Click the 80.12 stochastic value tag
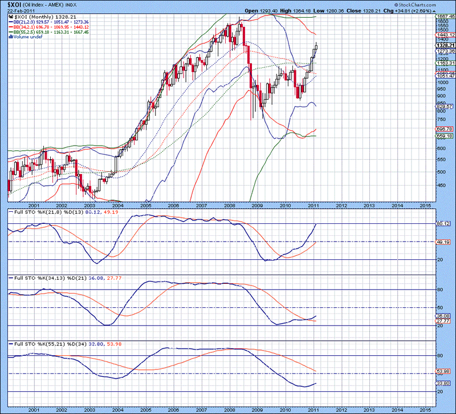The height and width of the screenshot is (414, 456). pyautogui.click(x=445, y=224)
